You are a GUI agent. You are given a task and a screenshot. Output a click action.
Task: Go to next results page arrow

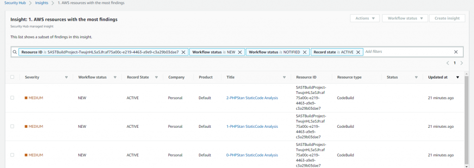click(462, 63)
